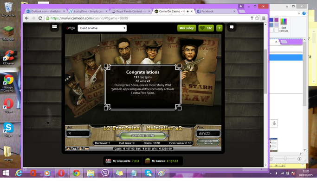Pick the magenta Paint colour swatch
This screenshot has width=317, height=185.
pyautogui.click(x=276, y=20)
